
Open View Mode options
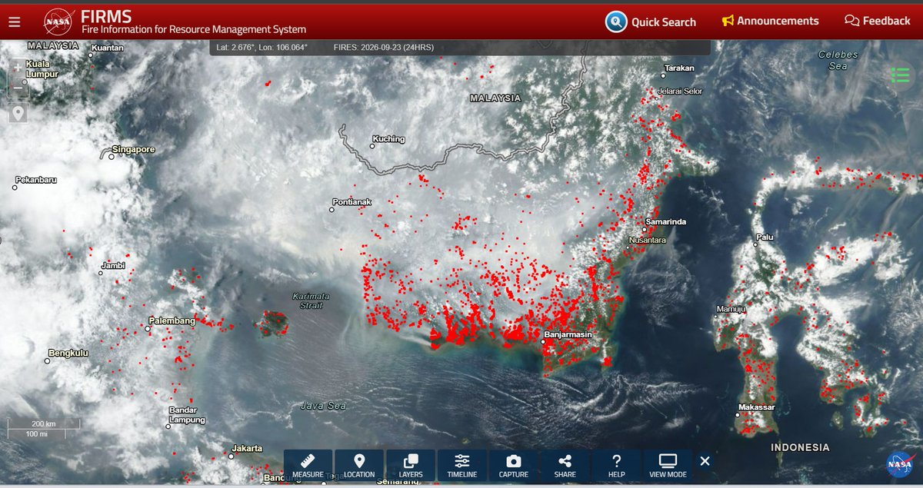tap(668, 466)
